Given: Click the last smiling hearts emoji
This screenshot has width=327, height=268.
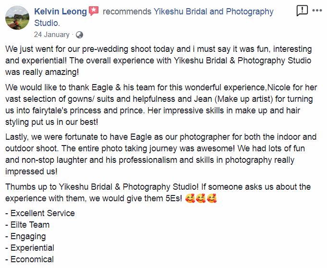Looking at the screenshot, I should (212, 198).
